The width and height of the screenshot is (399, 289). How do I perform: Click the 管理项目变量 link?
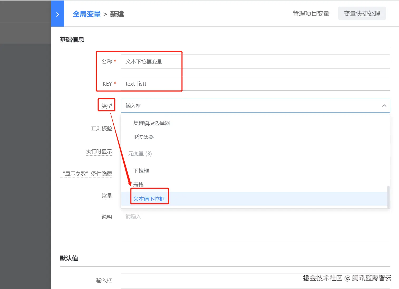311,14
